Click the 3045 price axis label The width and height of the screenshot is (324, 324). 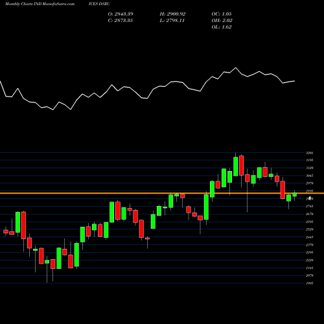310,176
